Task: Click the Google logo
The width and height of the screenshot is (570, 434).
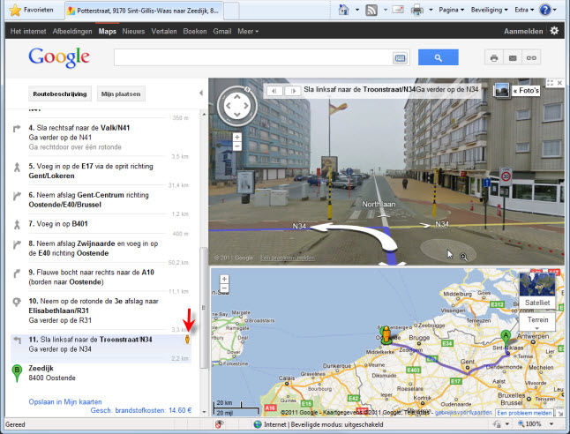Action: pos(59,57)
